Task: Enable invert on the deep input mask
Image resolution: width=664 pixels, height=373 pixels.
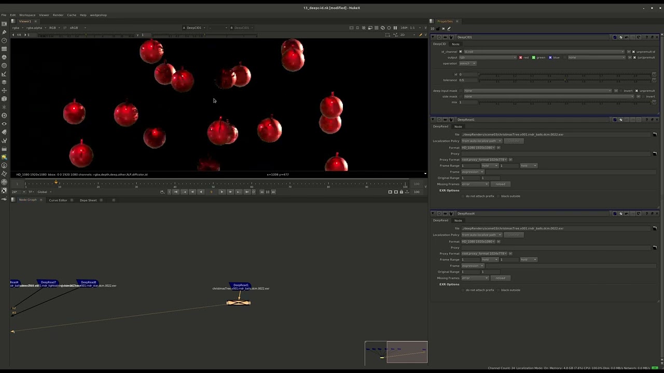Action: pos(621,91)
